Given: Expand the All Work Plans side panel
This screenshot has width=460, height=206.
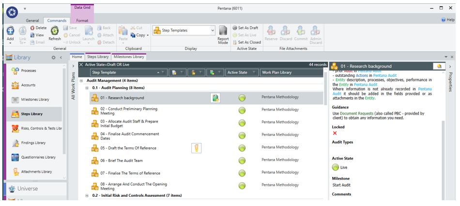Looking at the screenshot, I should [73, 66].
